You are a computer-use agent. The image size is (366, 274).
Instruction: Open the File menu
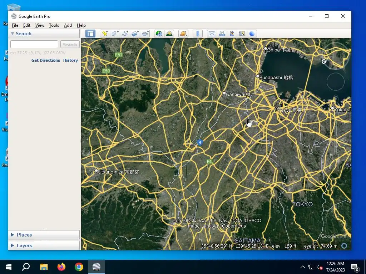(x=15, y=25)
